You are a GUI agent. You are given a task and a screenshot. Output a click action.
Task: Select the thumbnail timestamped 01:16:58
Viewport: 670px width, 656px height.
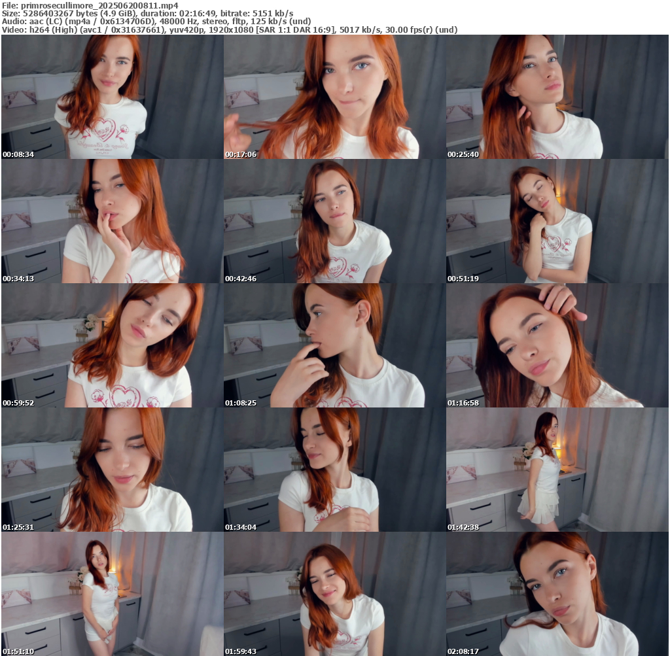557,345
